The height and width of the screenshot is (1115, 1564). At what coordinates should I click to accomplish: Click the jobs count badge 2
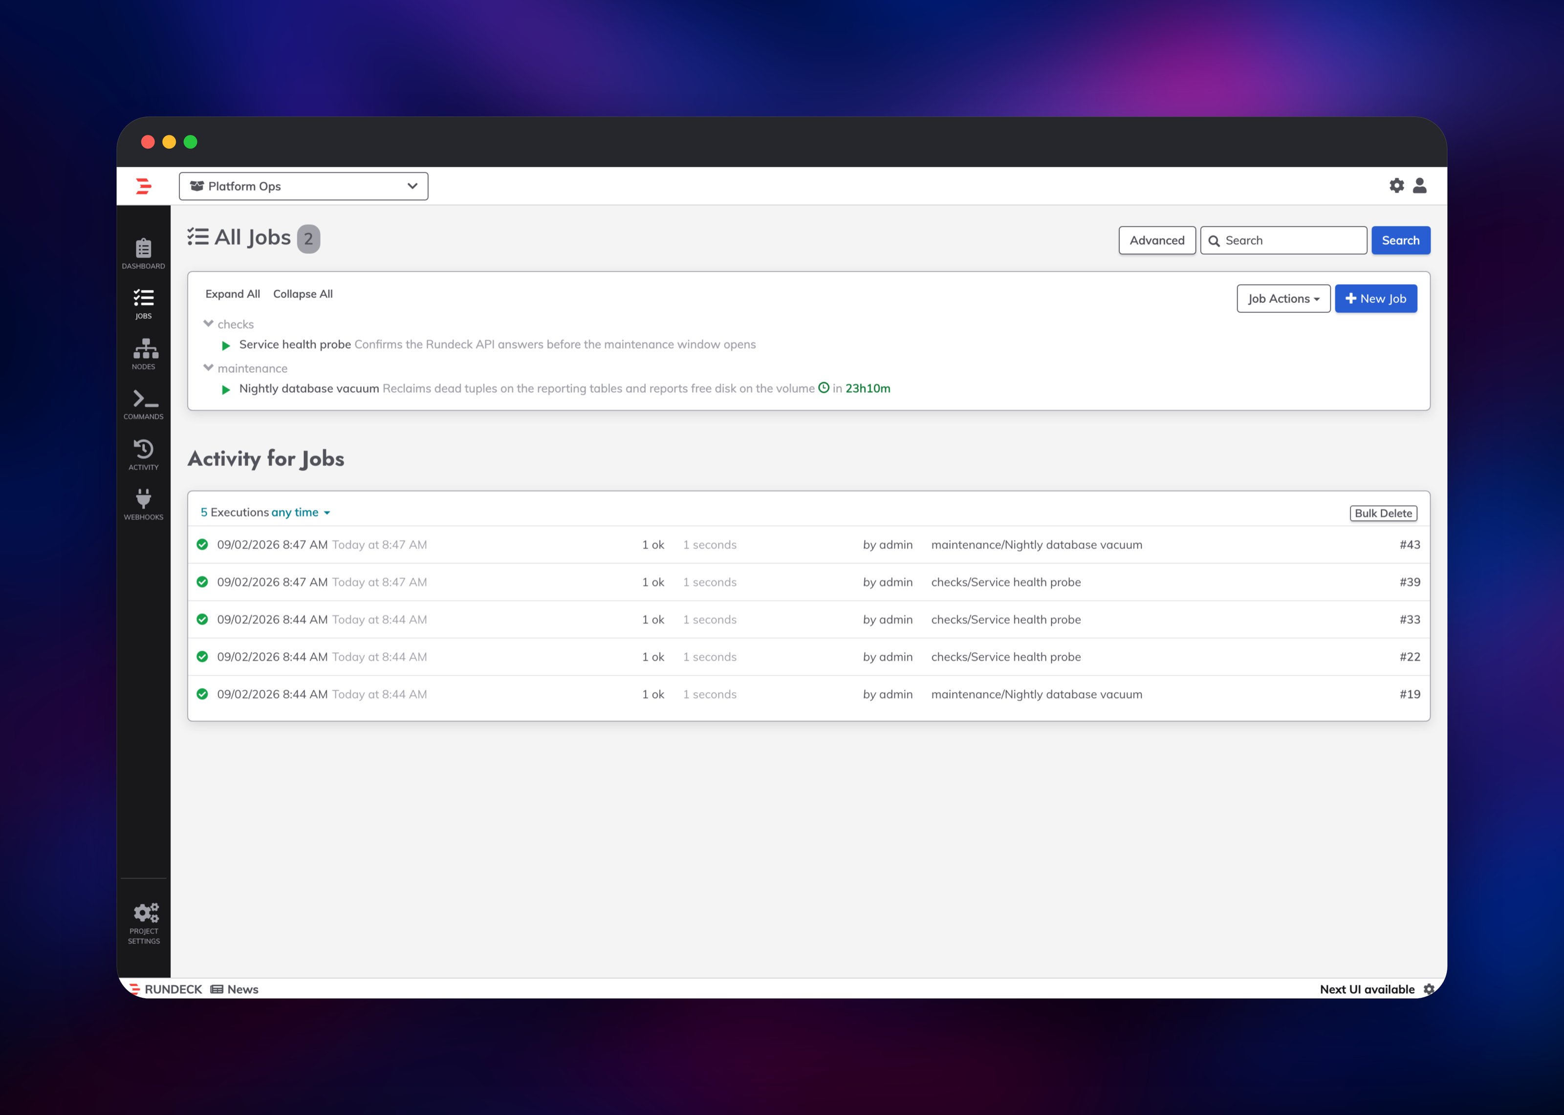tap(308, 239)
